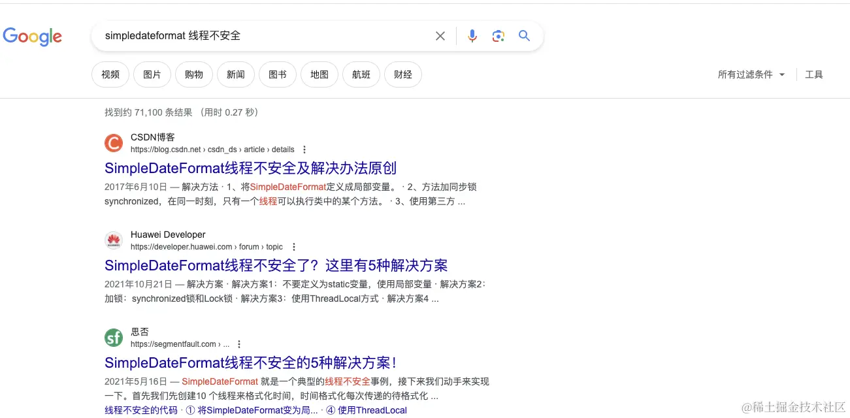Select the 图片 filter chip

click(152, 74)
